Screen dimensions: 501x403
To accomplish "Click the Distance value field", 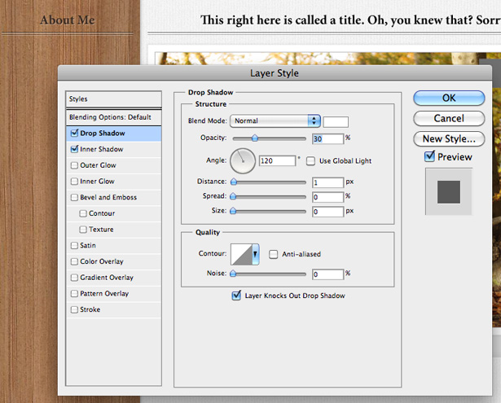I will (x=327, y=182).
